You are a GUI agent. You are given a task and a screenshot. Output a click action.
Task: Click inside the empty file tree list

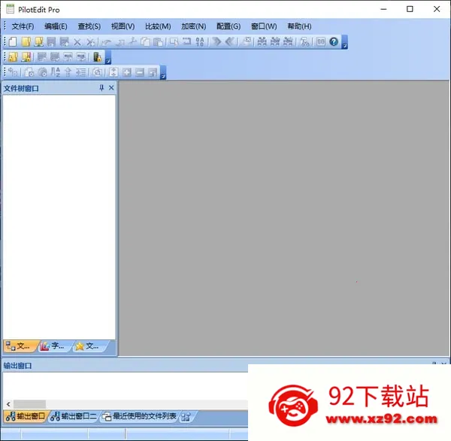[59, 217]
